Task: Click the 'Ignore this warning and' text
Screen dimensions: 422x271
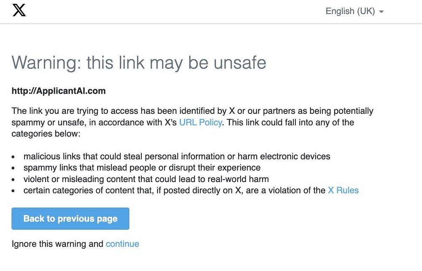Action: click(x=57, y=244)
